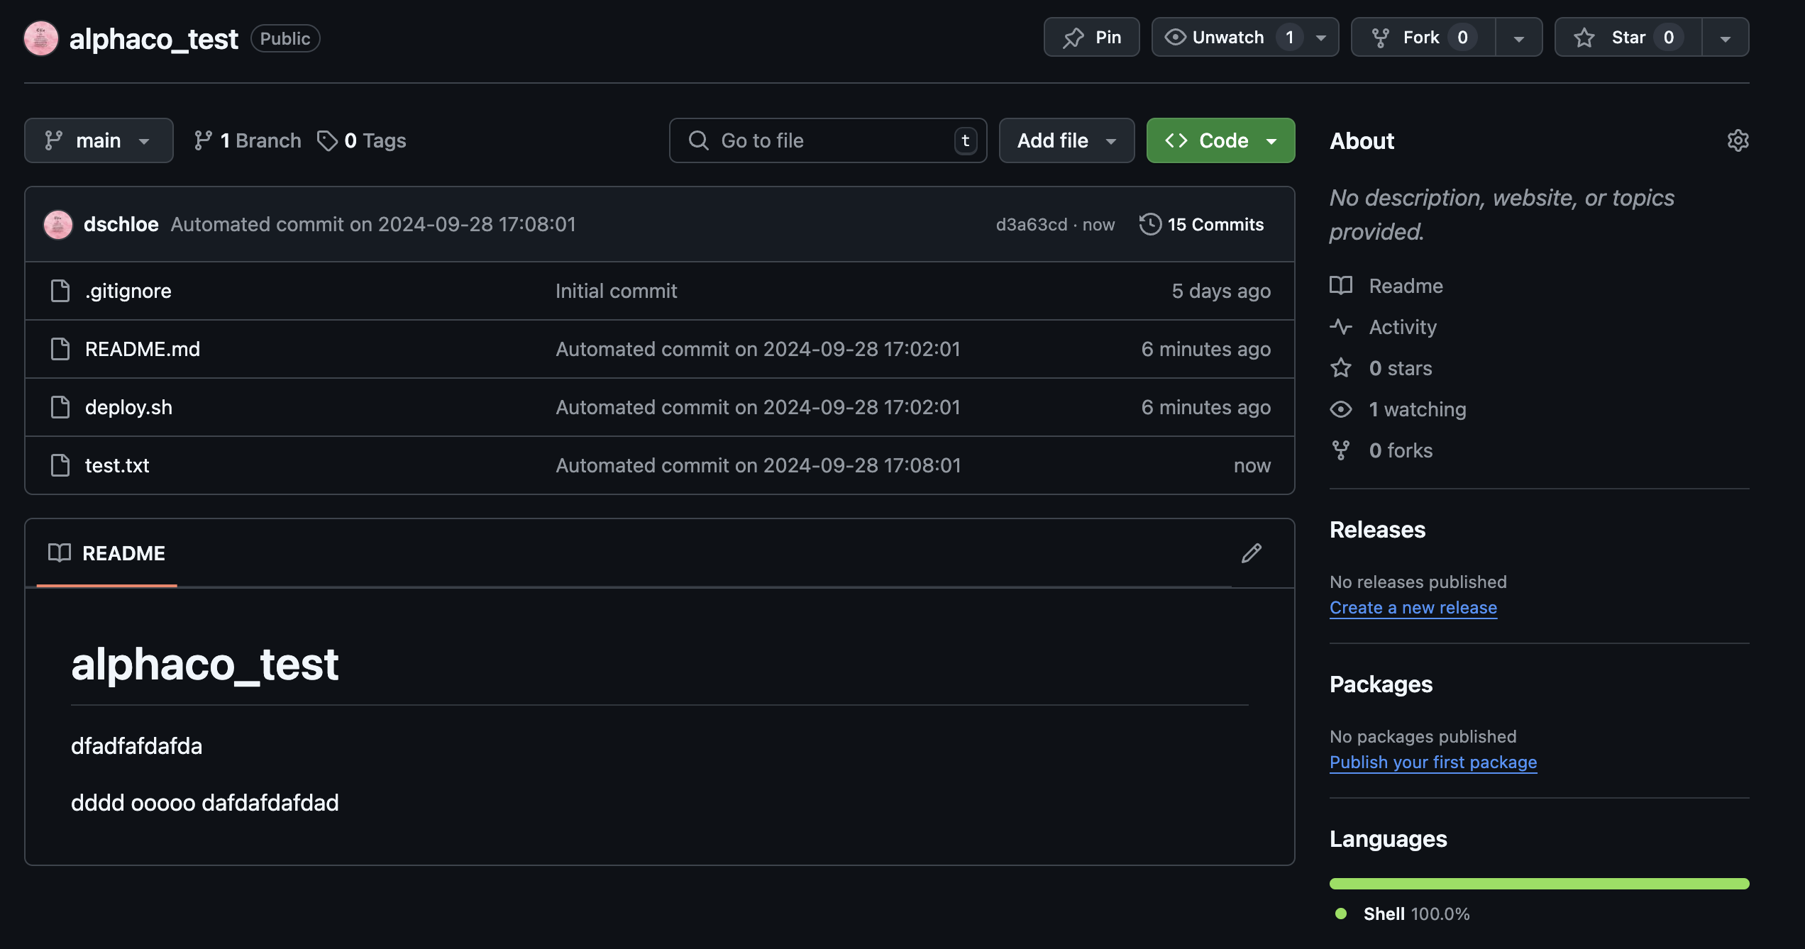1805x949 pixels.
Task: View the 0 forks link
Action: 1381,450
